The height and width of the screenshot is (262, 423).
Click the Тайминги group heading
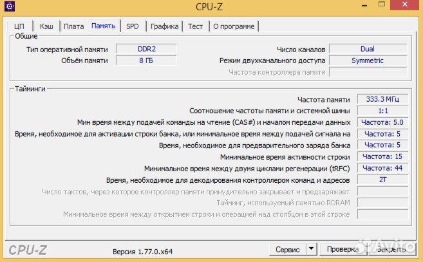tap(30, 89)
